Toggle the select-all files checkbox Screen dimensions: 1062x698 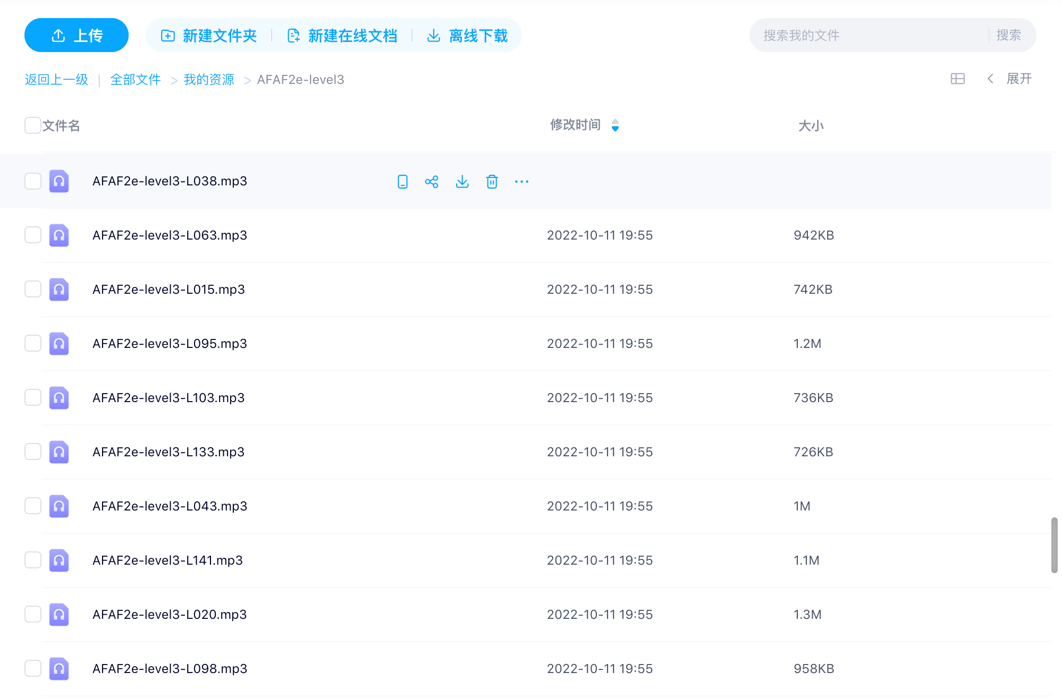coord(33,125)
